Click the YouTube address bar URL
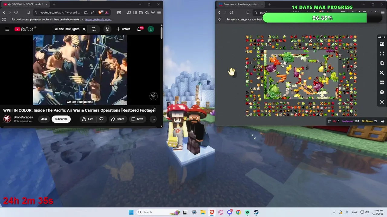 [x=60, y=12]
